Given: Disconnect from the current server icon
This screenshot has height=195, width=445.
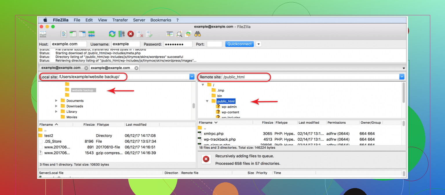Looking at the screenshot, I should (x=140, y=34).
